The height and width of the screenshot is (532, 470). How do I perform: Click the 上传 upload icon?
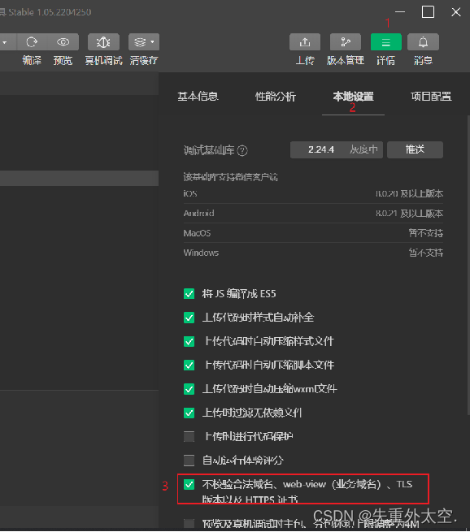305,42
